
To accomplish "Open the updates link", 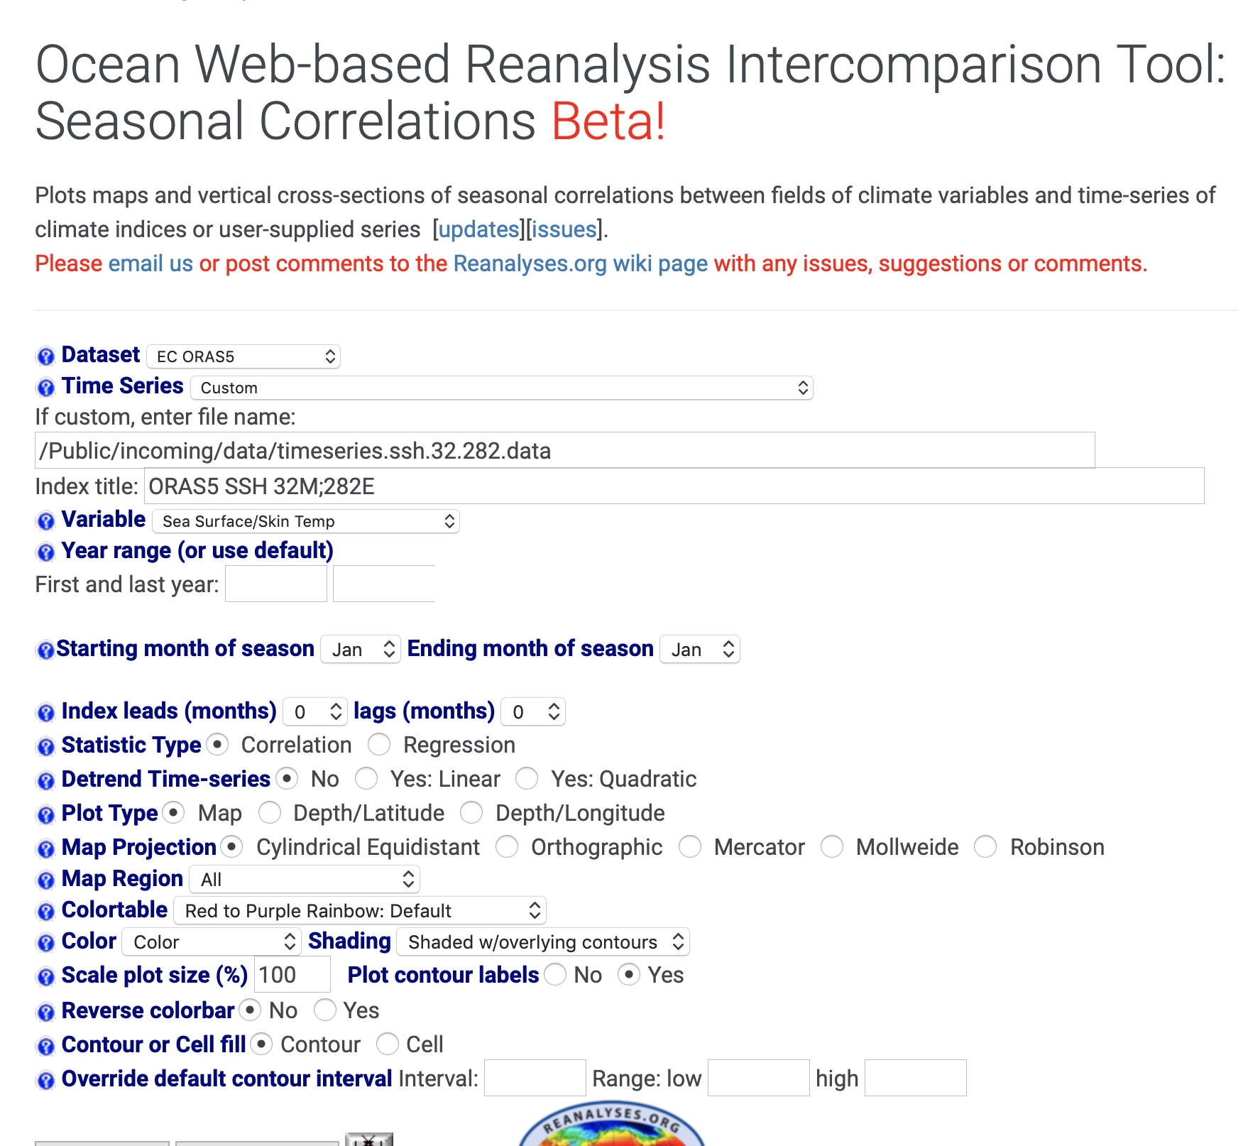I will [479, 229].
